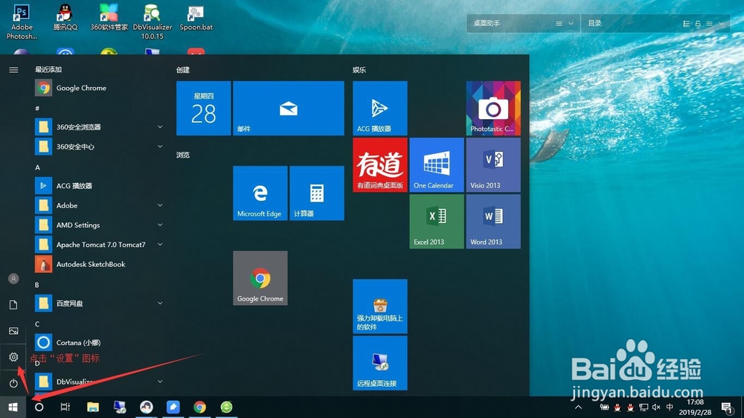
Task: Launch the Excel 2013 tile
Action: 437,222
